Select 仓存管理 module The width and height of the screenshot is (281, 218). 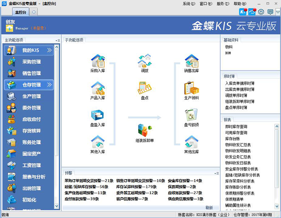point(29,84)
